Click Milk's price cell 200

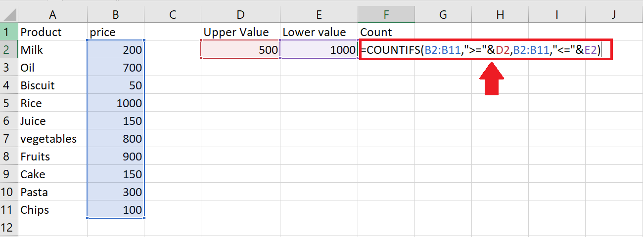pyautogui.click(x=116, y=50)
